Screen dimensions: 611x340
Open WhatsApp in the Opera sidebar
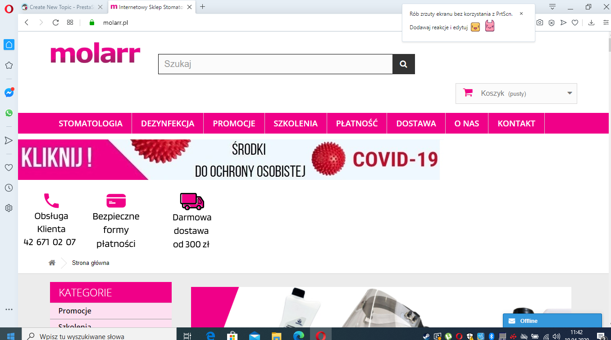pyautogui.click(x=9, y=113)
